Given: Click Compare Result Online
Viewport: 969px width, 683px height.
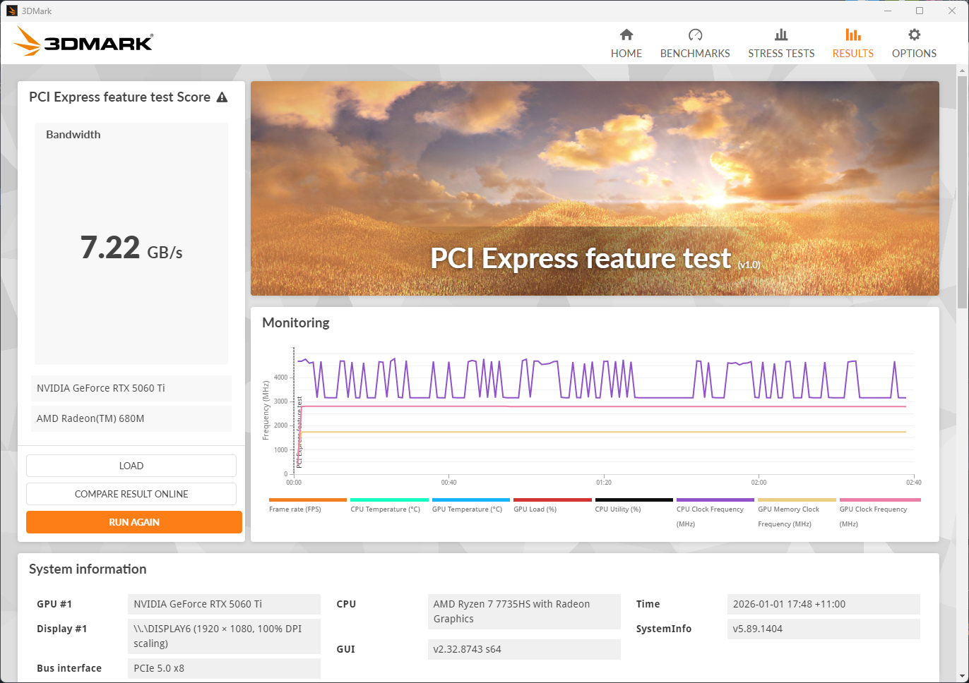Looking at the screenshot, I should [x=131, y=494].
